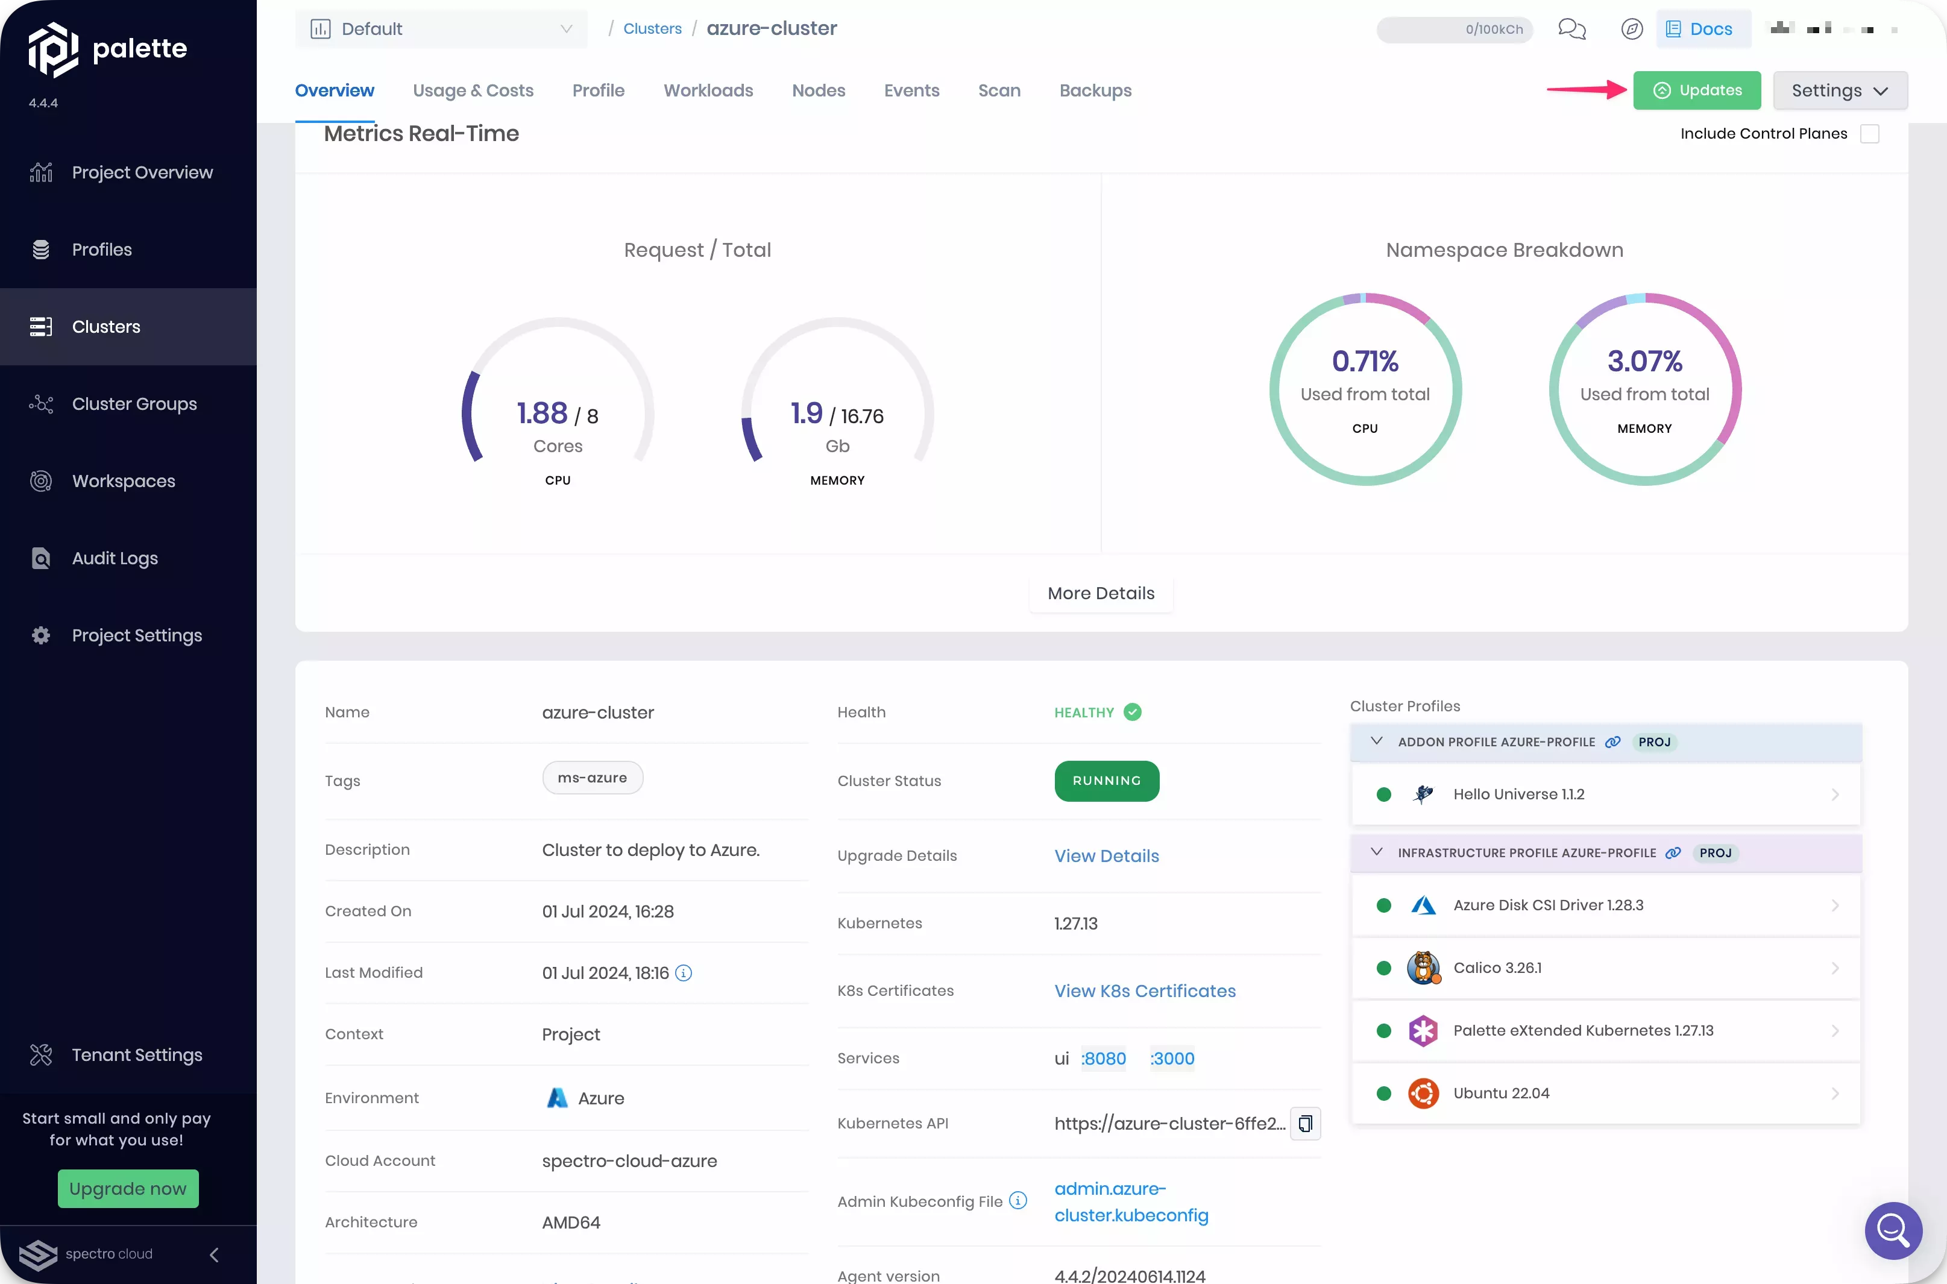Select the Overview tab
1947x1284 pixels.
coord(334,91)
